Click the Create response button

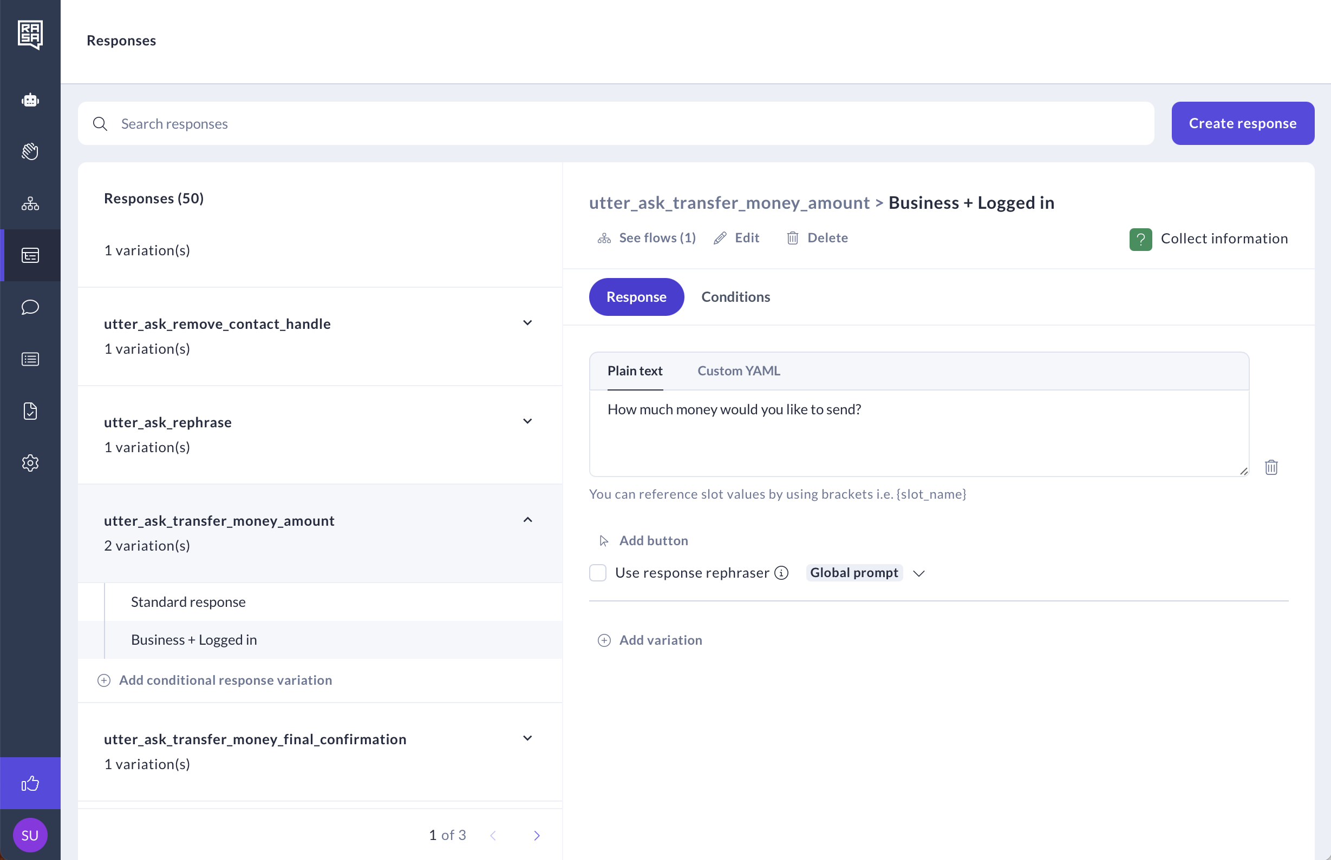coord(1242,123)
